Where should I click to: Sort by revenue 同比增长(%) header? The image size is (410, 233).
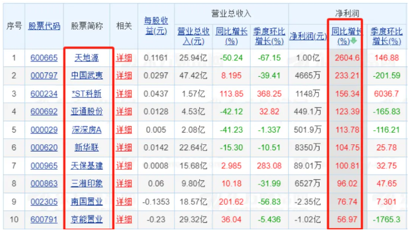[231, 36]
